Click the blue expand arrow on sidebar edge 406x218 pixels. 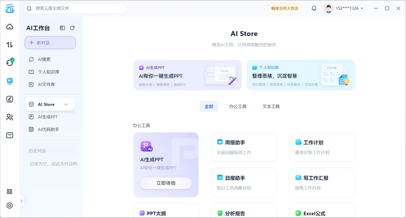tap(21, 201)
